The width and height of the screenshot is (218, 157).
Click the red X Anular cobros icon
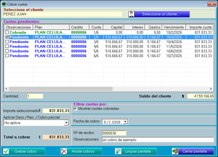tap(64, 151)
